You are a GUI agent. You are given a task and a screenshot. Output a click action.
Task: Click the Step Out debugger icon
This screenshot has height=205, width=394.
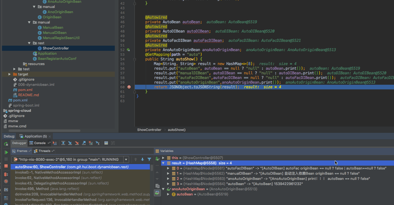pos(84,143)
